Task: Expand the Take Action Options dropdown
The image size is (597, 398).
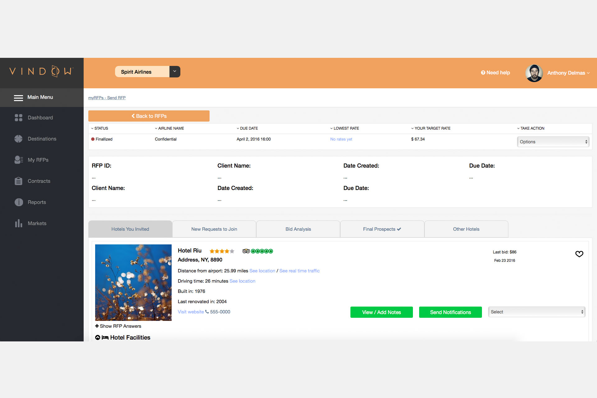Action: tap(553, 142)
